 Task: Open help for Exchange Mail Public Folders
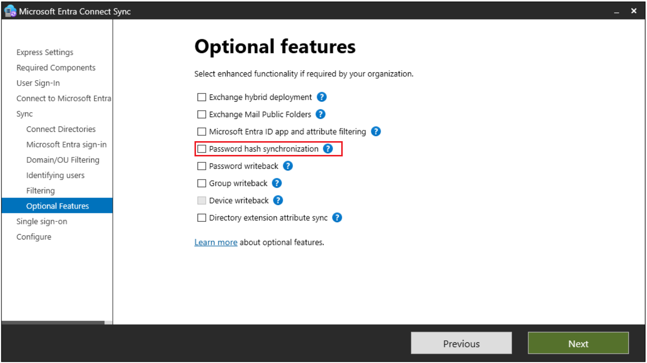(320, 114)
